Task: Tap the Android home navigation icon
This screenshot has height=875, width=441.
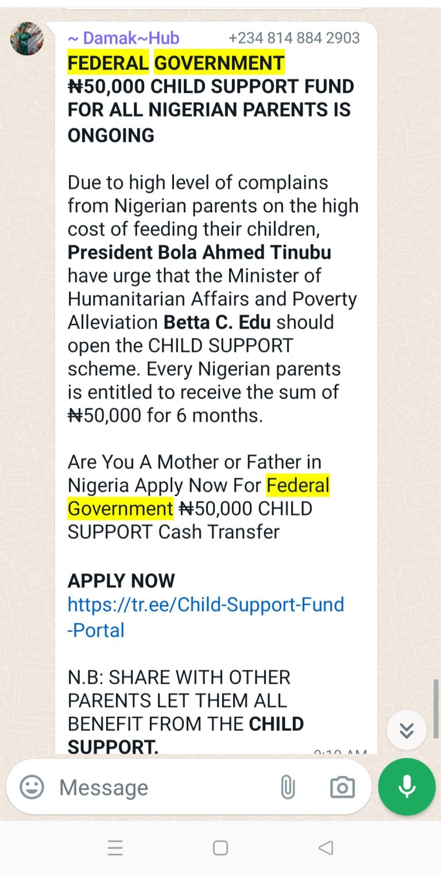Action: (220, 847)
